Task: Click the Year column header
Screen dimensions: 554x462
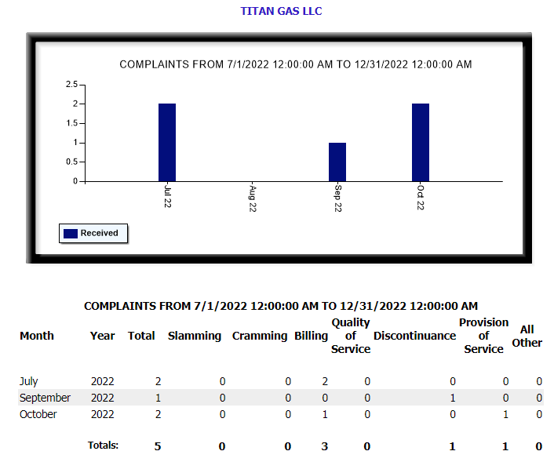Action: point(103,336)
